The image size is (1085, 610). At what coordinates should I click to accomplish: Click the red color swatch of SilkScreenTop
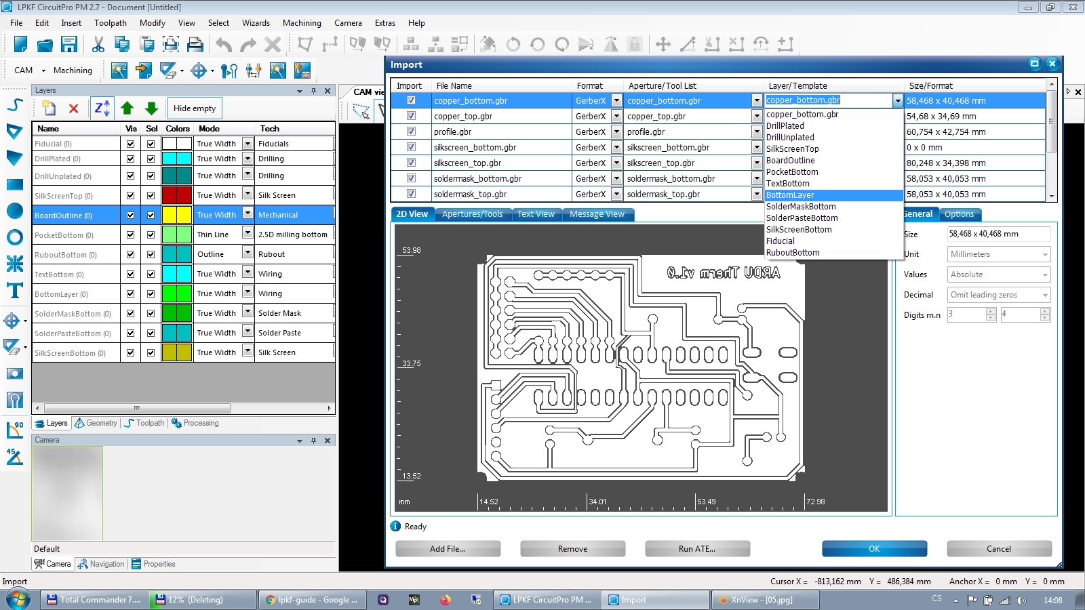tap(177, 195)
